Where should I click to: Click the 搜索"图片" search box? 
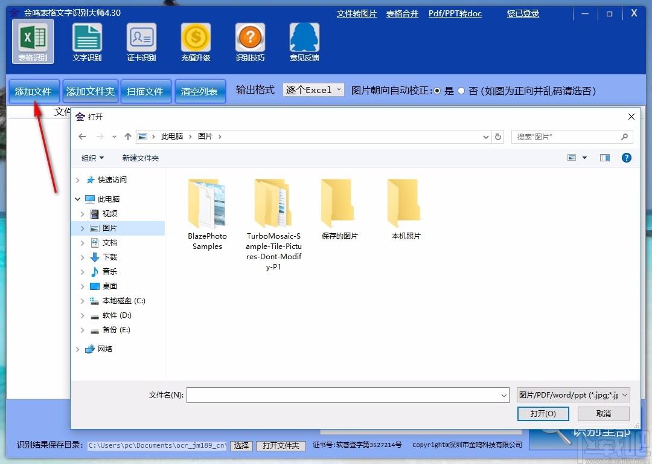(572, 137)
